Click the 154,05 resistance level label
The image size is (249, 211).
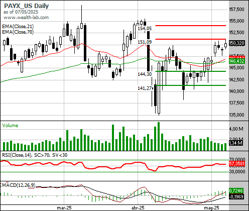click(145, 29)
